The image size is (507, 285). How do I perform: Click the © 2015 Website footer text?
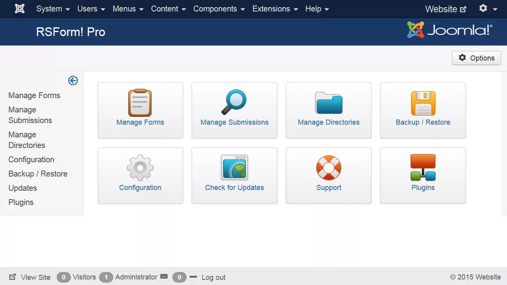475,277
